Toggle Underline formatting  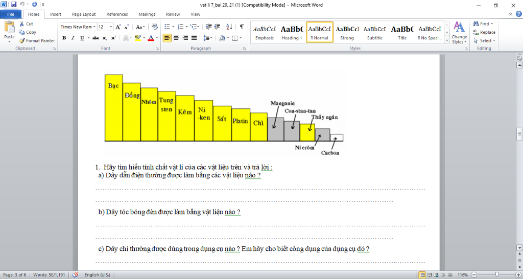pos(82,38)
